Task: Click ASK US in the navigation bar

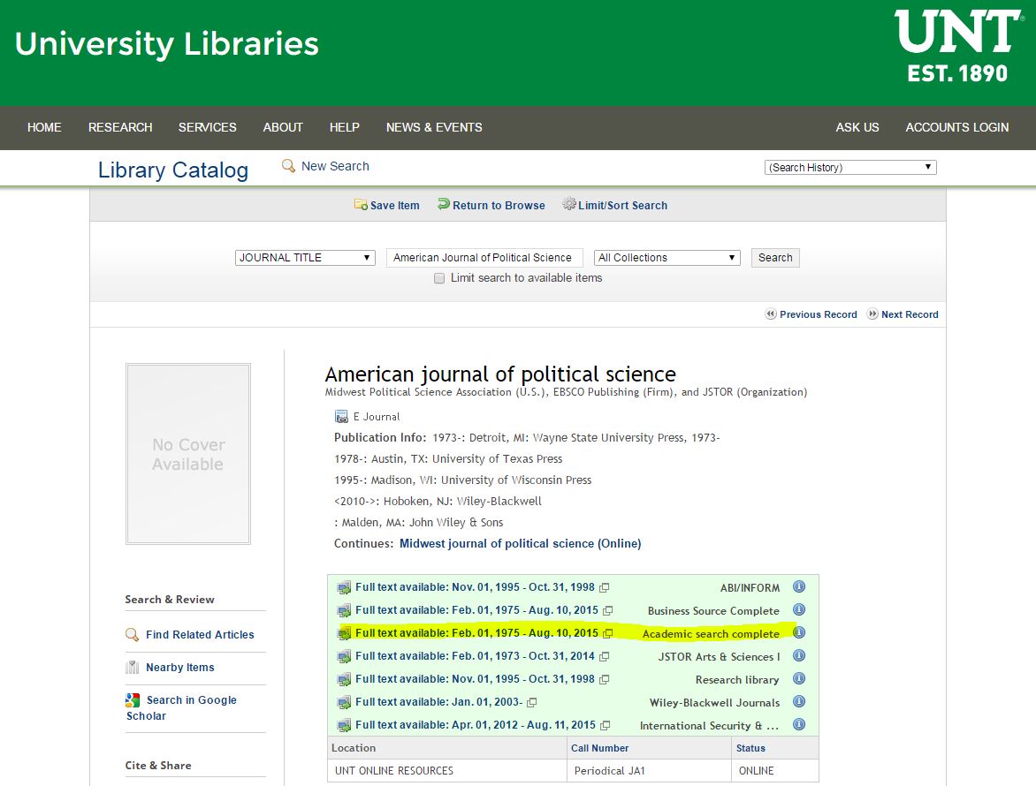Action: [x=857, y=127]
